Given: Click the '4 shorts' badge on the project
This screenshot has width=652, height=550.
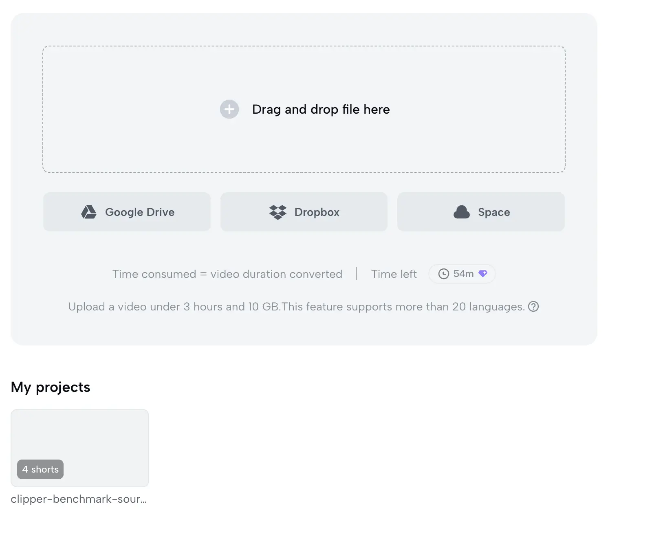Looking at the screenshot, I should point(40,469).
